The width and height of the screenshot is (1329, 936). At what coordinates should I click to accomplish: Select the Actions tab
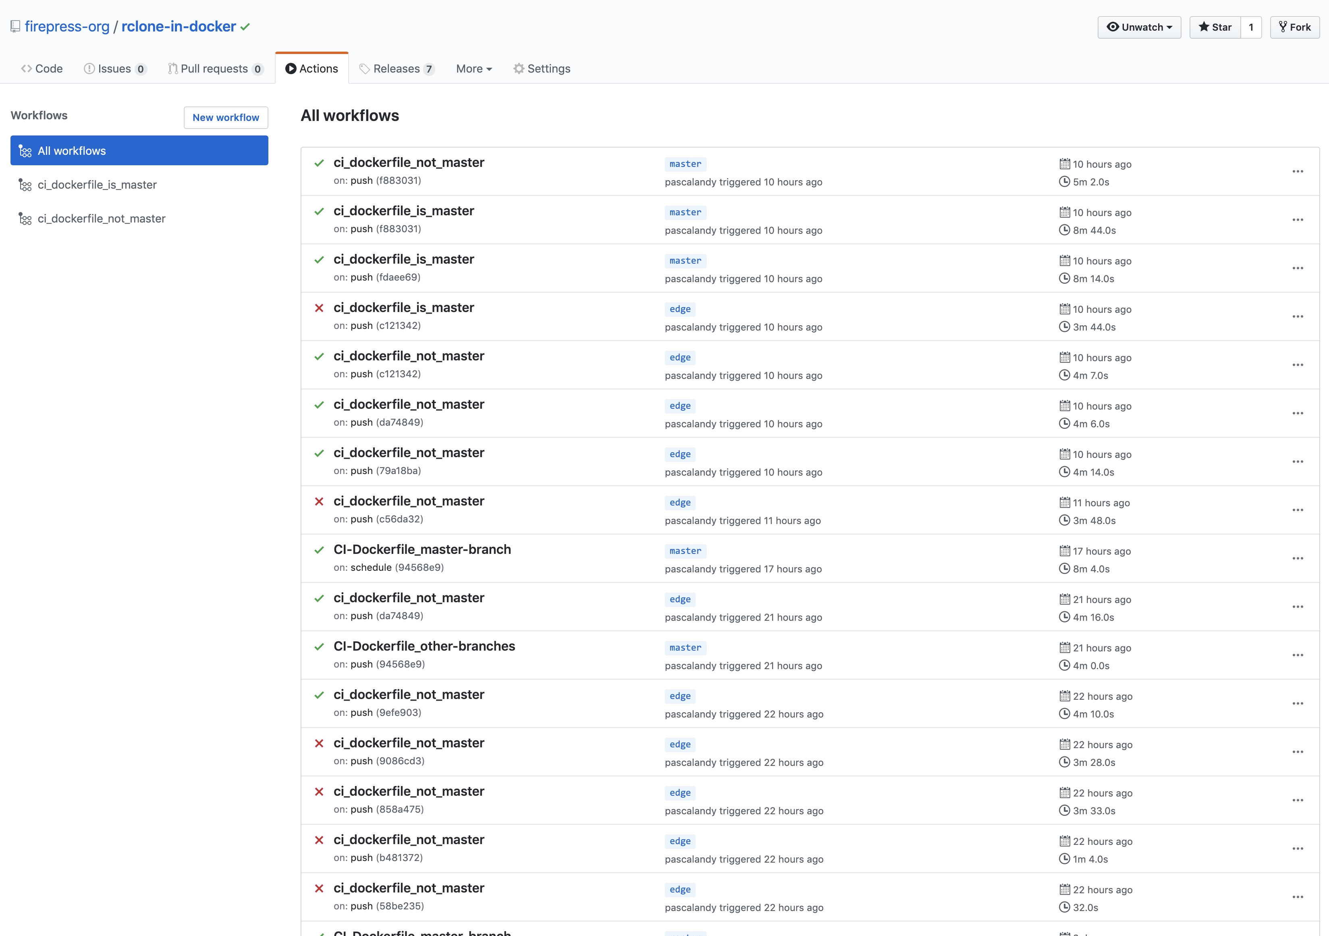311,69
